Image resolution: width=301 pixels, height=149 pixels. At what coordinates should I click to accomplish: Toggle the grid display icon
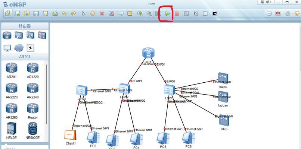(x=205, y=14)
